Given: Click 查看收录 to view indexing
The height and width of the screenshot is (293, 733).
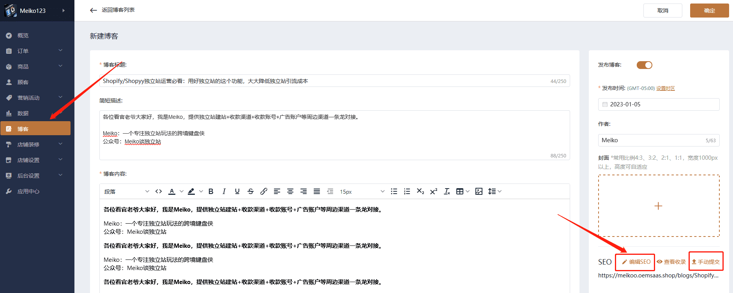Looking at the screenshot, I should click(671, 262).
